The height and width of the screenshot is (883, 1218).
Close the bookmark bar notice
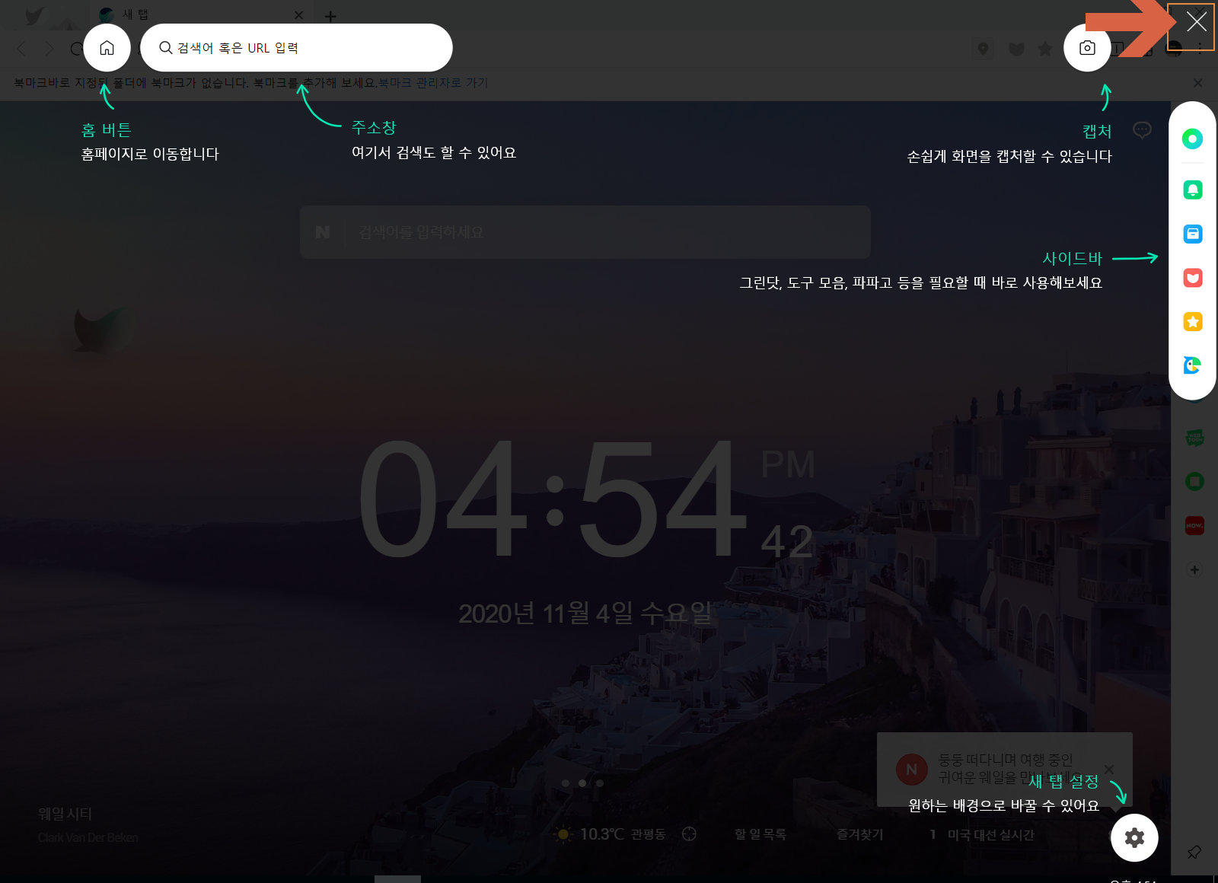click(1198, 82)
